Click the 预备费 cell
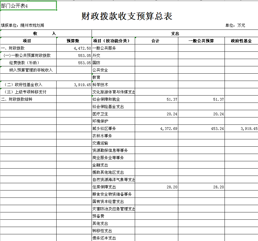258x241 pixels. point(113,216)
